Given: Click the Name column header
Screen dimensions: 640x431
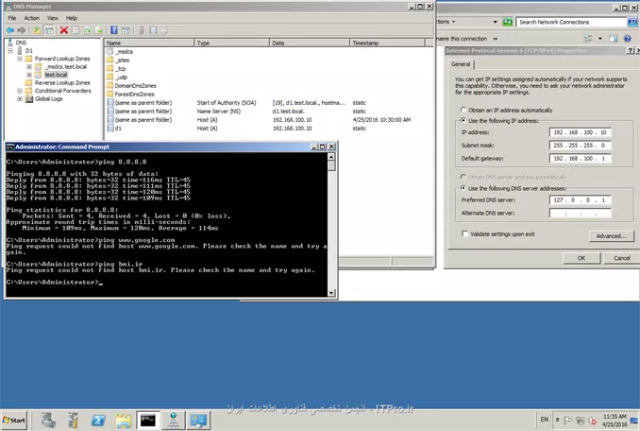Looking at the screenshot, I should point(149,43).
